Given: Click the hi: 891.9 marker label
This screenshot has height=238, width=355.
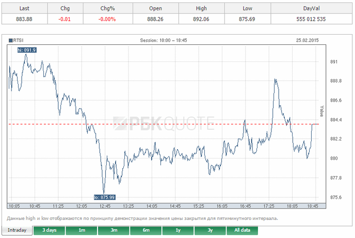Looking at the screenshot, I should [27, 50].
